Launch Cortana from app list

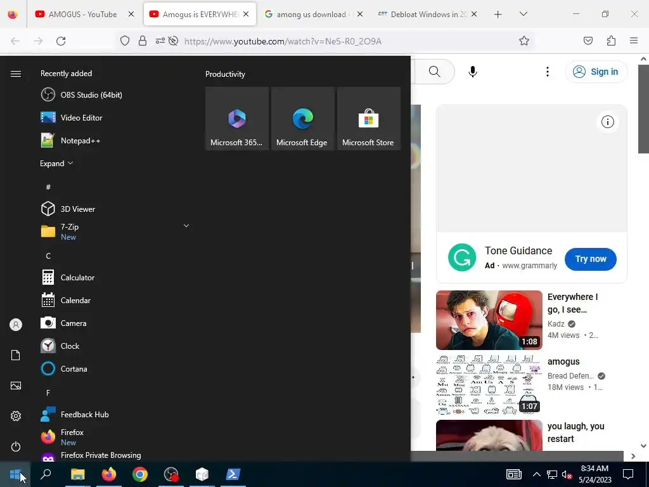click(64, 368)
